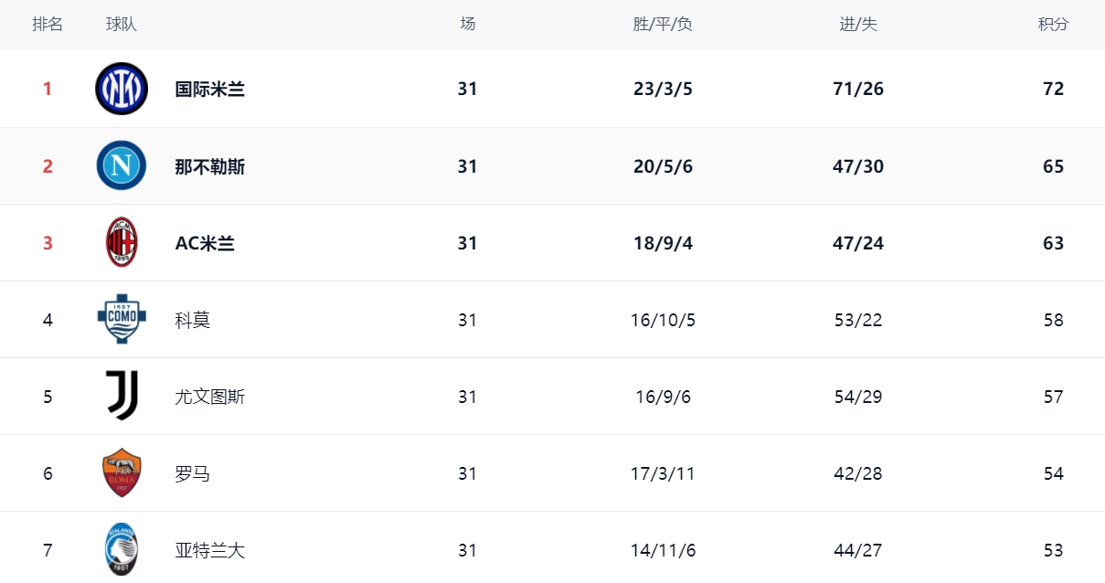The width and height of the screenshot is (1105, 583).
Task: Click the Inter Milan club logo
Action: (122, 89)
